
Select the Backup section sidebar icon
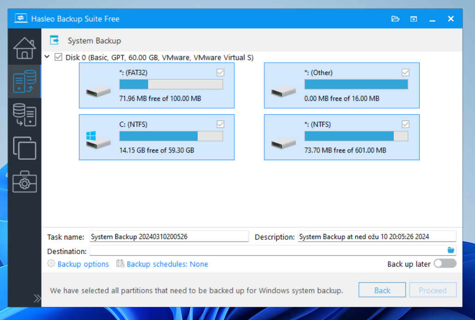point(24,81)
